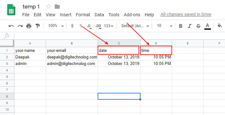Toggle bold formatting
The image size is (225, 115).
(181, 26)
